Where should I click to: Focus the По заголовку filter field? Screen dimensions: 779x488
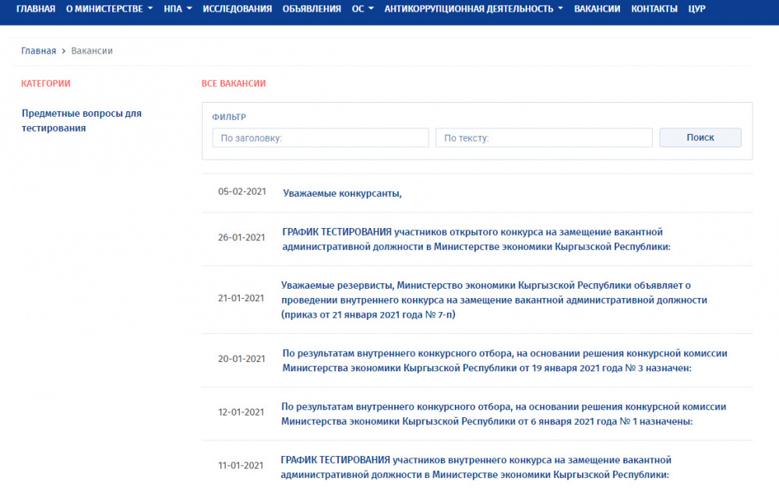pos(320,138)
